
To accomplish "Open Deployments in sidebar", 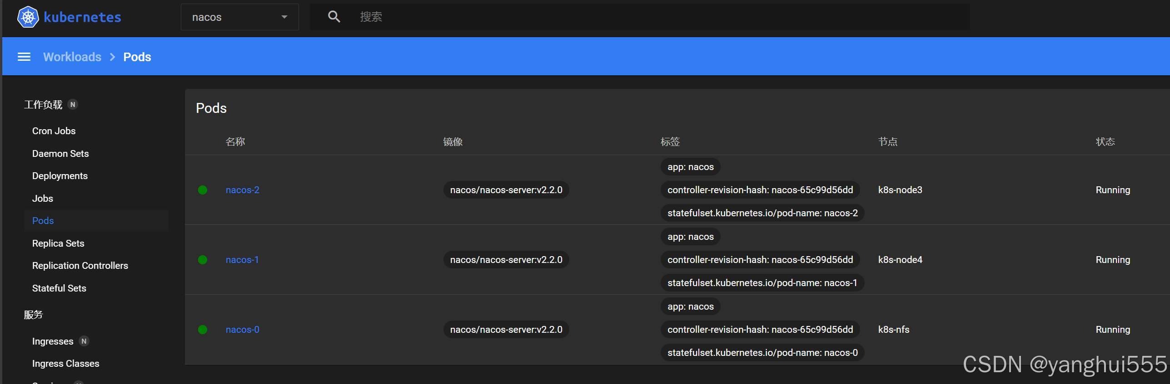I will coord(60,176).
